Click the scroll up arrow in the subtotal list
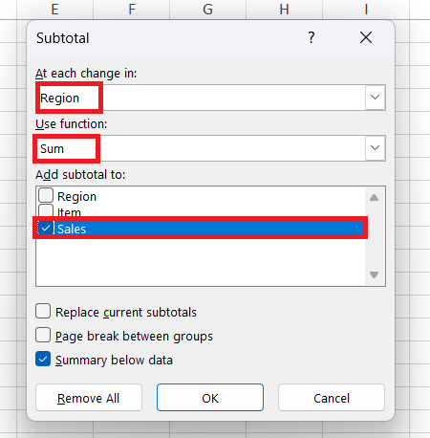Screen dimensions: 430x438 click(374, 198)
